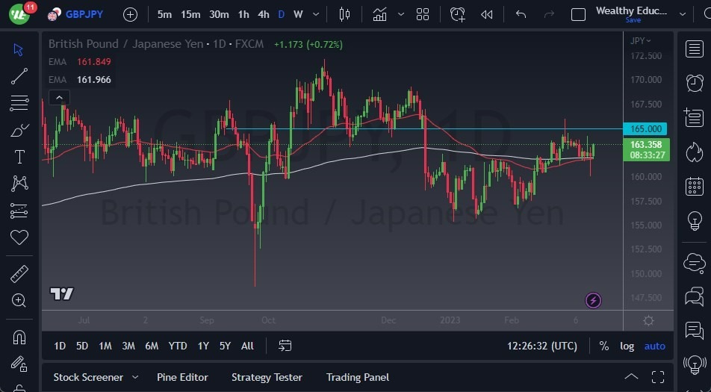Open the indicators chart icon
Image resolution: width=711 pixels, height=392 pixels.
(379, 14)
